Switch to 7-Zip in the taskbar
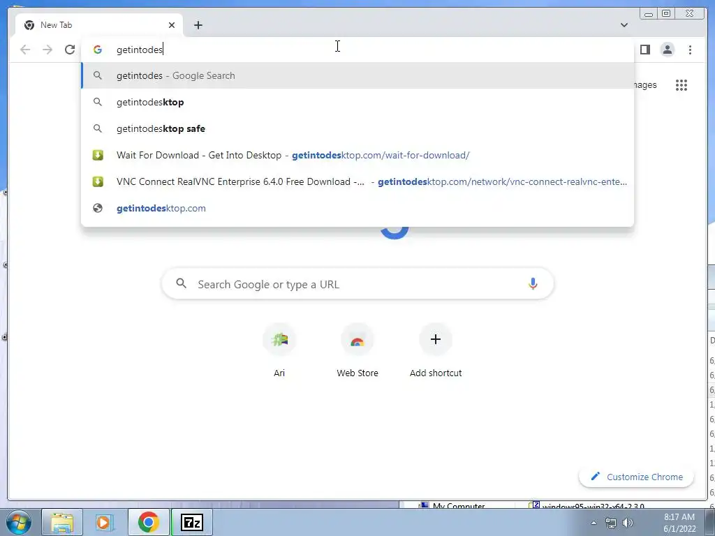 [x=192, y=522]
